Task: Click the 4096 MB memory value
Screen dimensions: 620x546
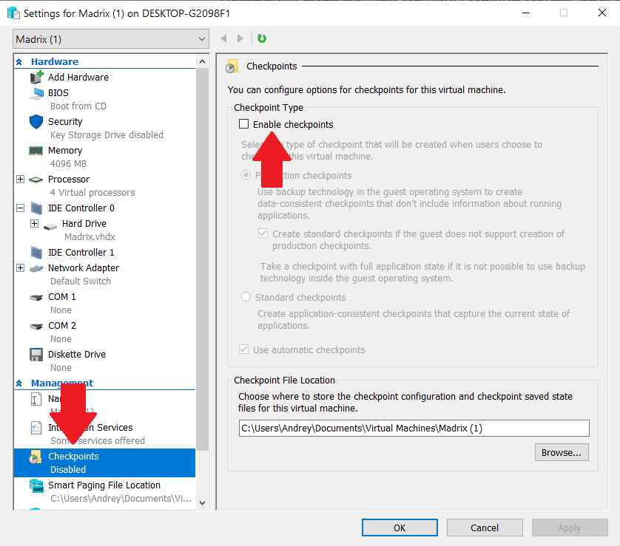Action: 68,163
